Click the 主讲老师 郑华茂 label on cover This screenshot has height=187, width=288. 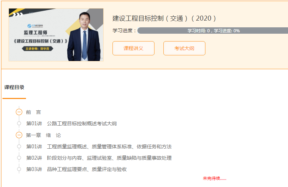point(37,49)
